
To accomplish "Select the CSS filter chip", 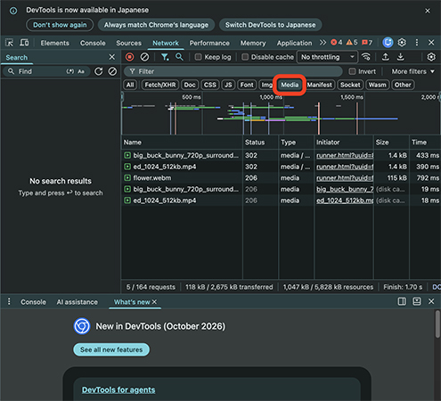I will coord(210,85).
